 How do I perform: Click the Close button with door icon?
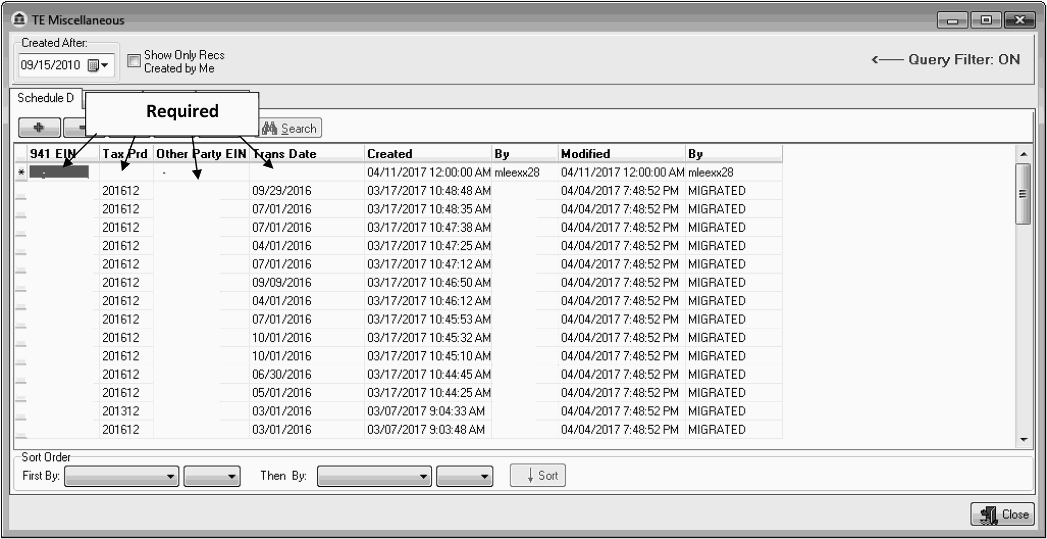pos(1002,514)
